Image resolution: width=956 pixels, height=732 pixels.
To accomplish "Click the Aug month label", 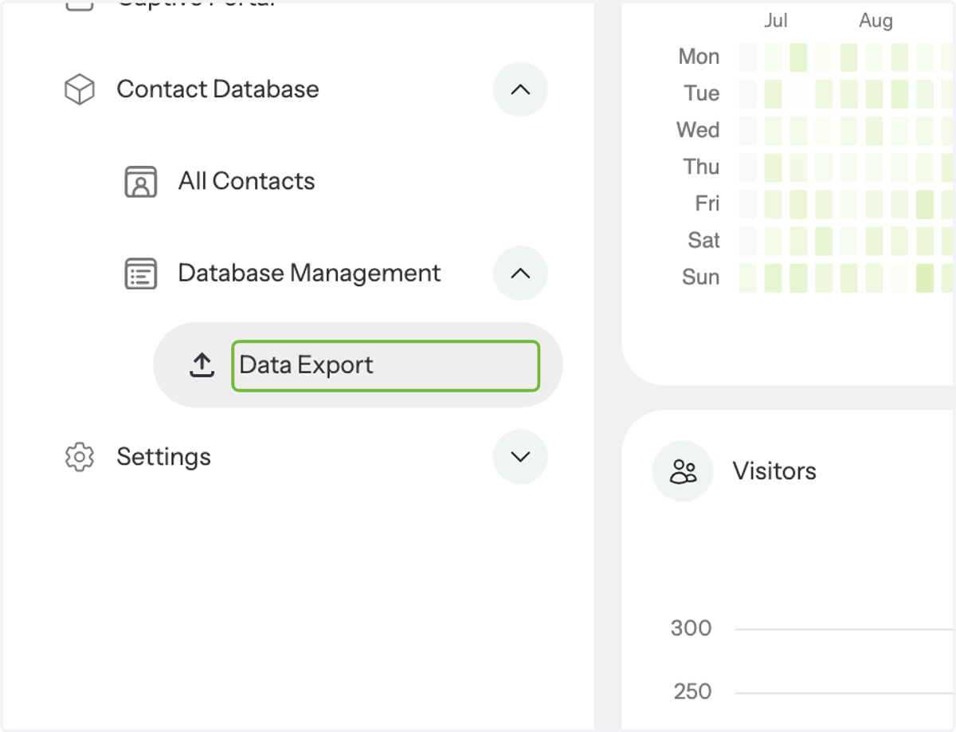I will (876, 22).
